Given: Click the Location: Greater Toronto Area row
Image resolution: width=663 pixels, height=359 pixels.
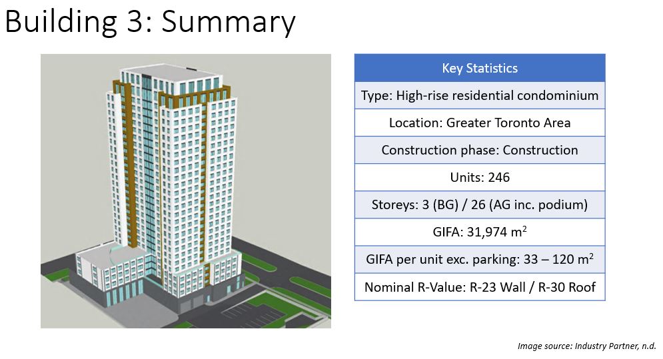Looking at the screenshot, I should tap(480, 123).
